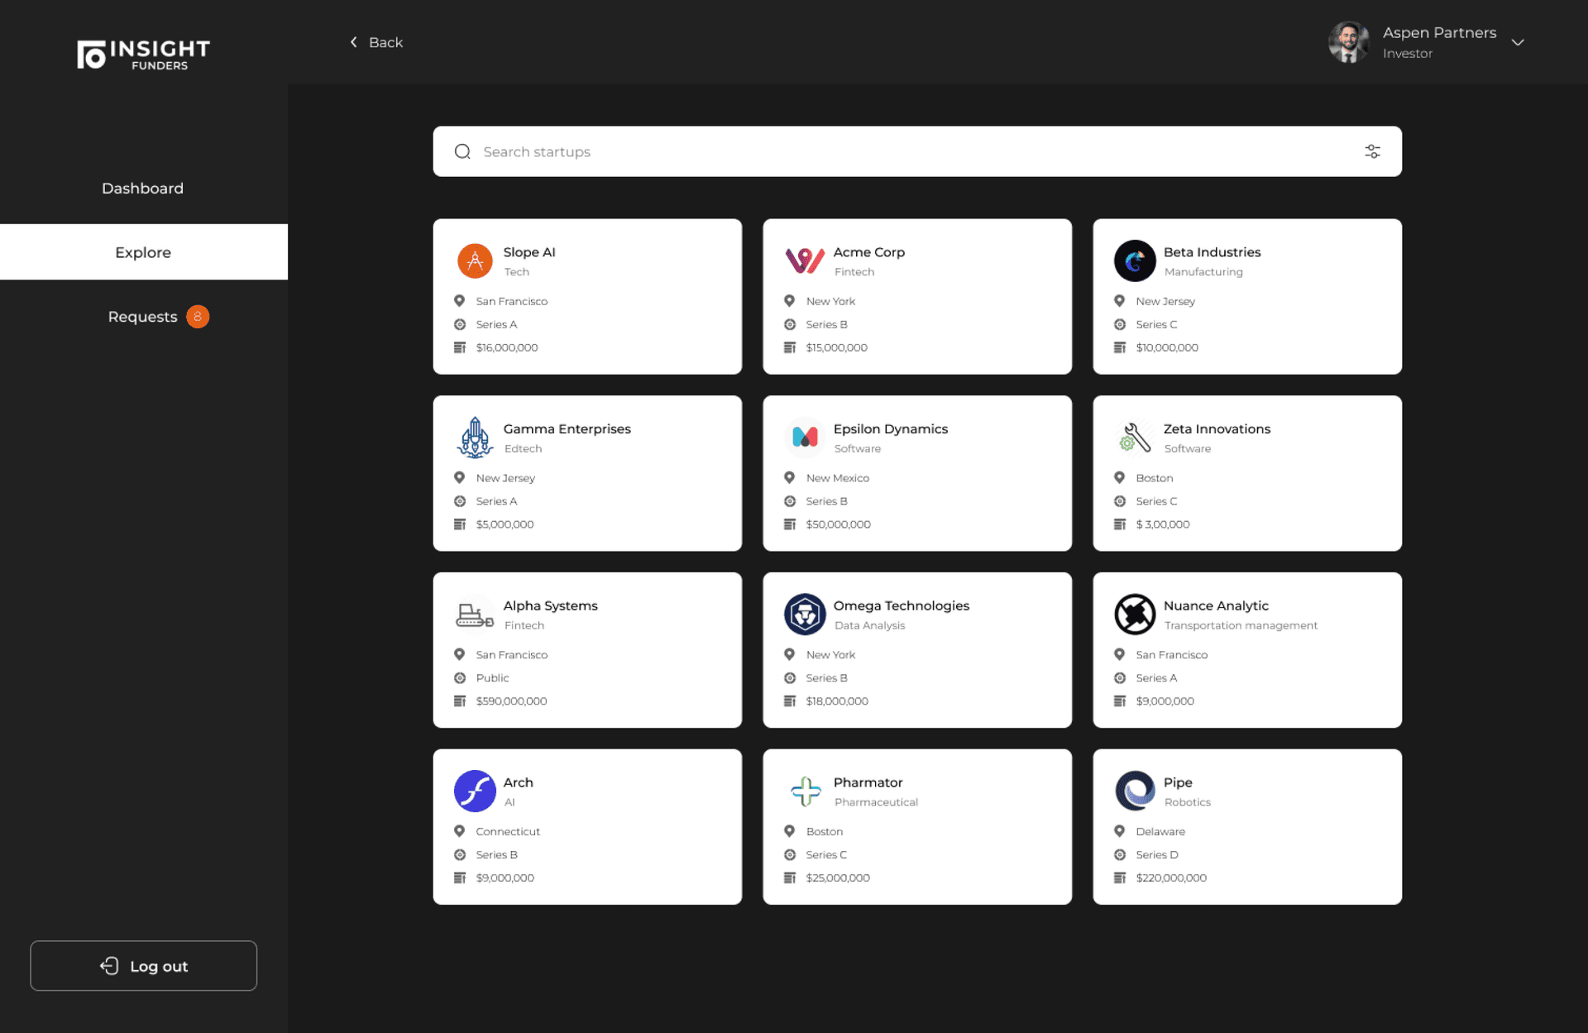This screenshot has height=1033, width=1588.
Task: Focus the Search startups field
Action: [x=910, y=151]
